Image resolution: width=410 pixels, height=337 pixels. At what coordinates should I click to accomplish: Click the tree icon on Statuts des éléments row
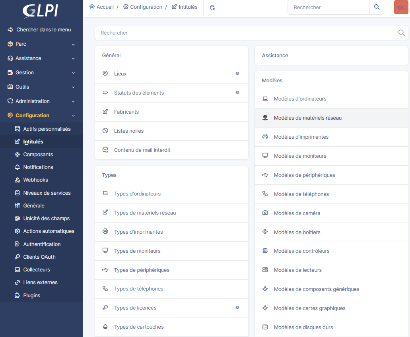(237, 93)
